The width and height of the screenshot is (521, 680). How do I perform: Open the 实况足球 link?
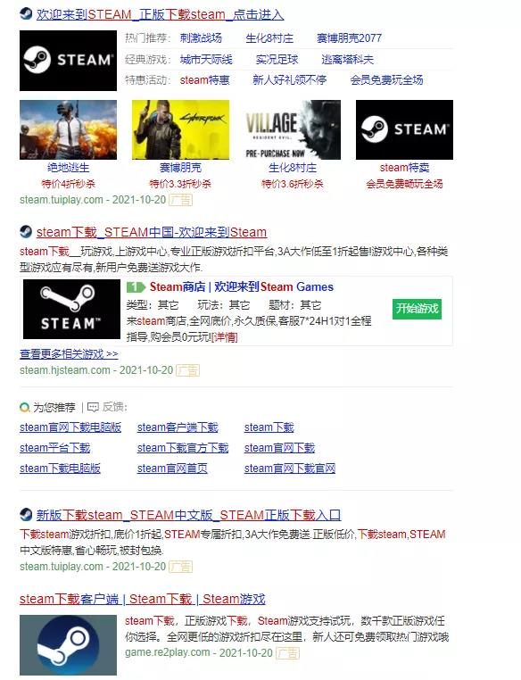point(277,60)
